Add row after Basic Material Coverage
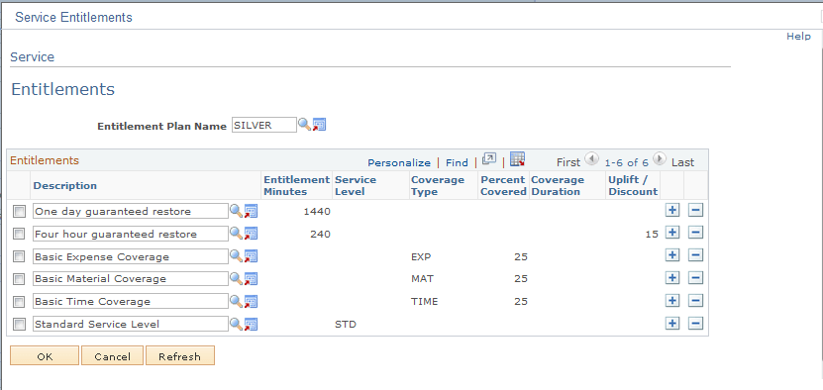This screenshot has height=390, width=823. click(x=671, y=278)
